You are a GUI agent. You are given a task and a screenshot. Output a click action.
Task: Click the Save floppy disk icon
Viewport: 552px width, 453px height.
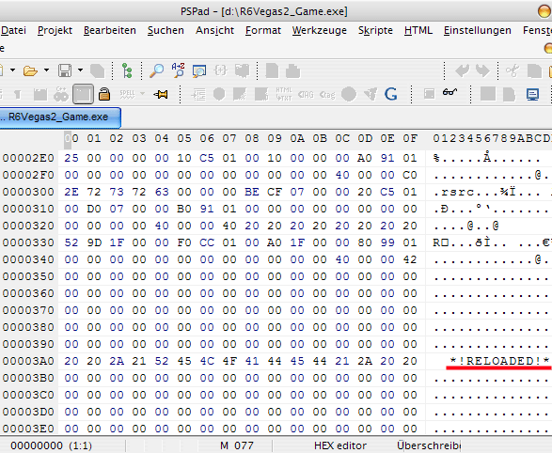click(x=65, y=70)
